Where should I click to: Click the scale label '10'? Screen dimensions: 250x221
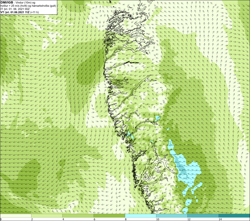pos(157,219)
